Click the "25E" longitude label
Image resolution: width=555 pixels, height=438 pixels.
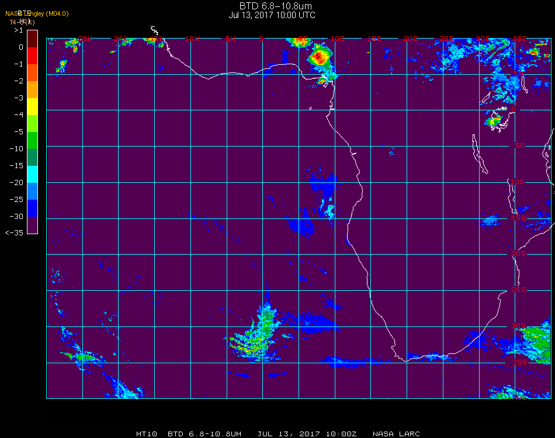pos(447,39)
